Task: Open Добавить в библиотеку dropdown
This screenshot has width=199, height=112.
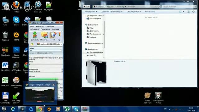Action: pyautogui.click(x=112, y=12)
